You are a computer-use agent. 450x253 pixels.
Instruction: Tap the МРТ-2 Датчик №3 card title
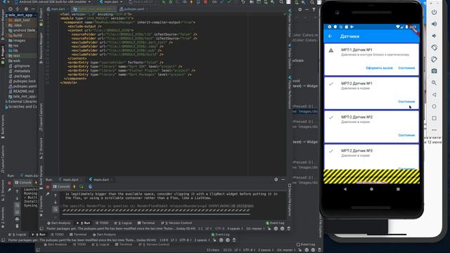(356, 151)
